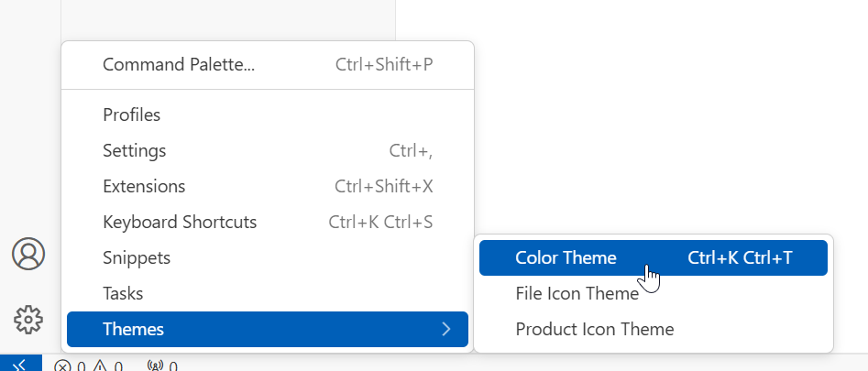Open Settings from the Manage menu

pyautogui.click(x=135, y=150)
